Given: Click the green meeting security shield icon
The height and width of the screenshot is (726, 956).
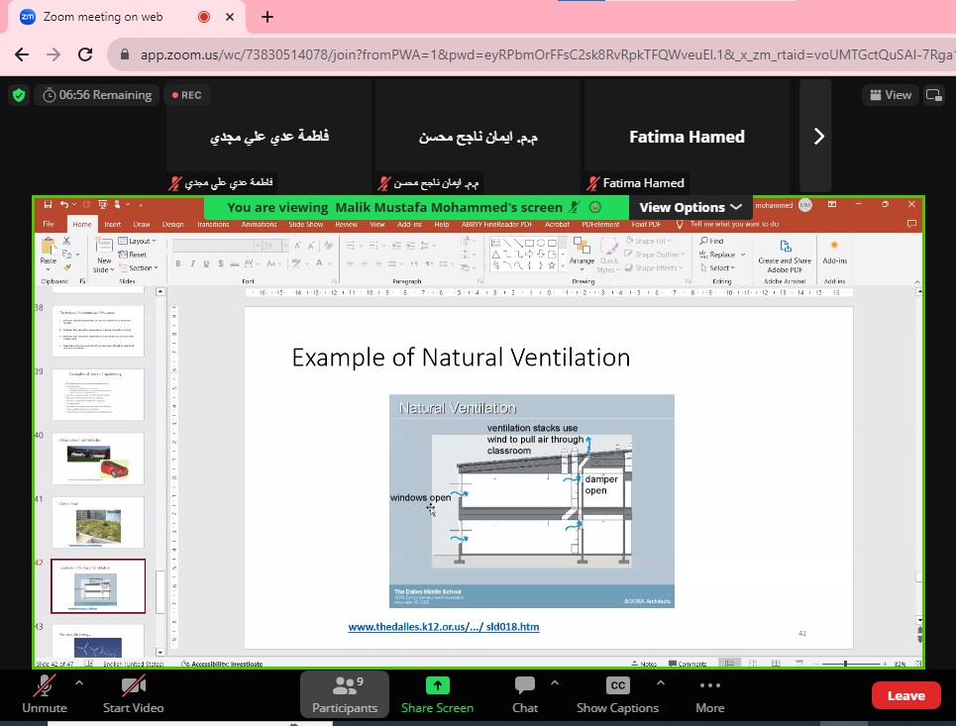Looking at the screenshot, I should [x=18, y=95].
